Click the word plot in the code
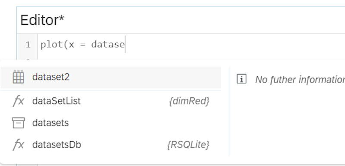345x166 pixels. click(52, 45)
